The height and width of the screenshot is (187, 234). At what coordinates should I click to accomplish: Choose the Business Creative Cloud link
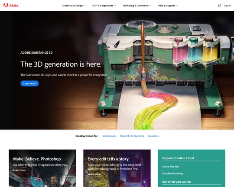[153, 136]
